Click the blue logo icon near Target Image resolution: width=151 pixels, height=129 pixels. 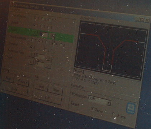[131, 108]
